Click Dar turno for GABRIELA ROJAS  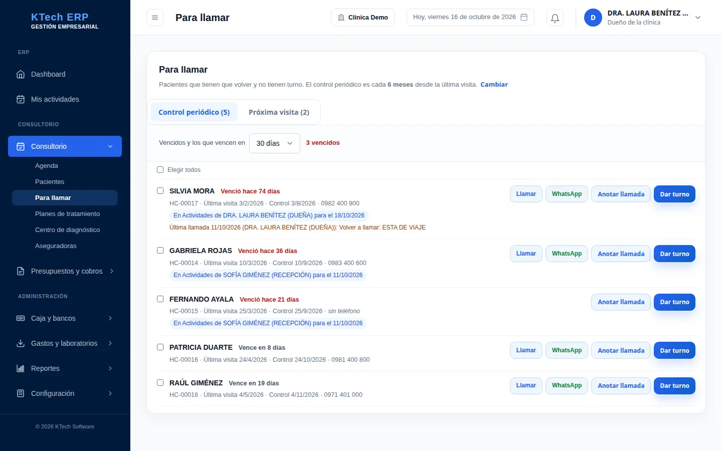[674, 254]
